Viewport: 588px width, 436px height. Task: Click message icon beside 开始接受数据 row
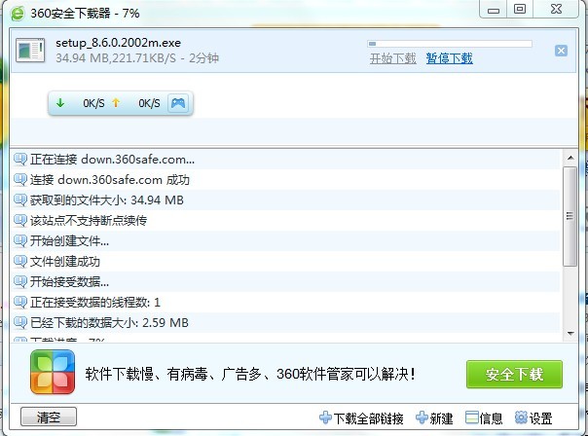click(20, 281)
